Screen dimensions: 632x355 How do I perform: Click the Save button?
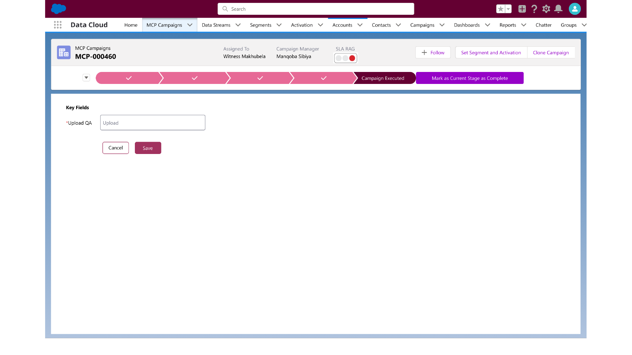(148, 148)
